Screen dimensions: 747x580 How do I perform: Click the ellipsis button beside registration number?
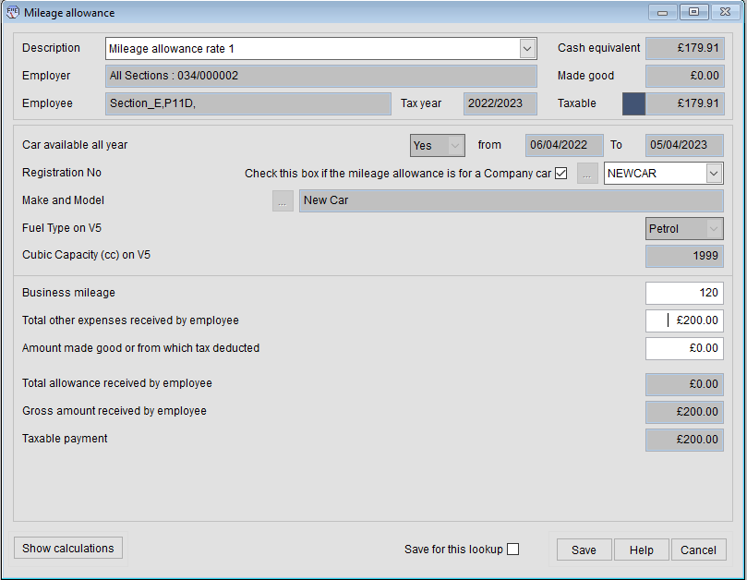point(587,173)
